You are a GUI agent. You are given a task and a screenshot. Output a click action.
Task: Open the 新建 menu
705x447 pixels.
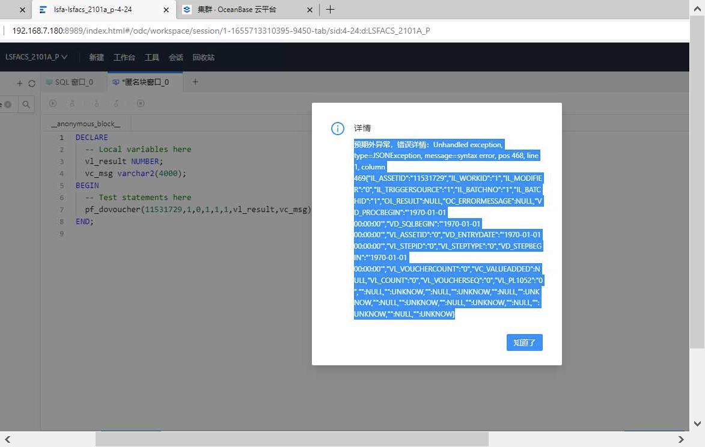(96, 58)
